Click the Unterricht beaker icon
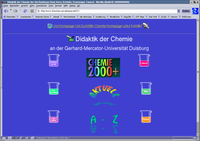 [x=54, y=60]
